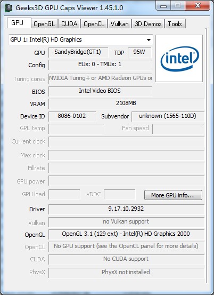Click the 95W TDP field

click(139, 52)
